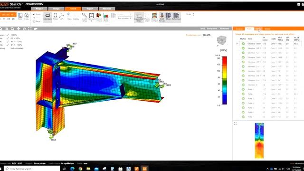Select the Plates result tab
The width and height of the screenshot is (304, 171).
click(249, 28)
